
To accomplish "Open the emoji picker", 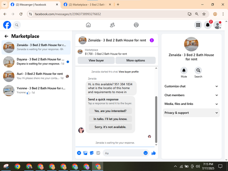I will 145,153.
